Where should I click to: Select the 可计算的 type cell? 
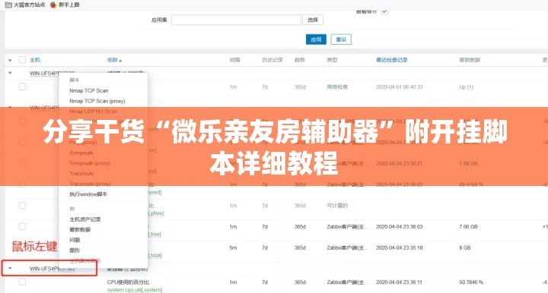click(x=337, y=206)
